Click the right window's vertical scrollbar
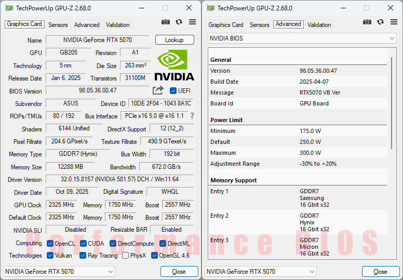 point(392,103)
